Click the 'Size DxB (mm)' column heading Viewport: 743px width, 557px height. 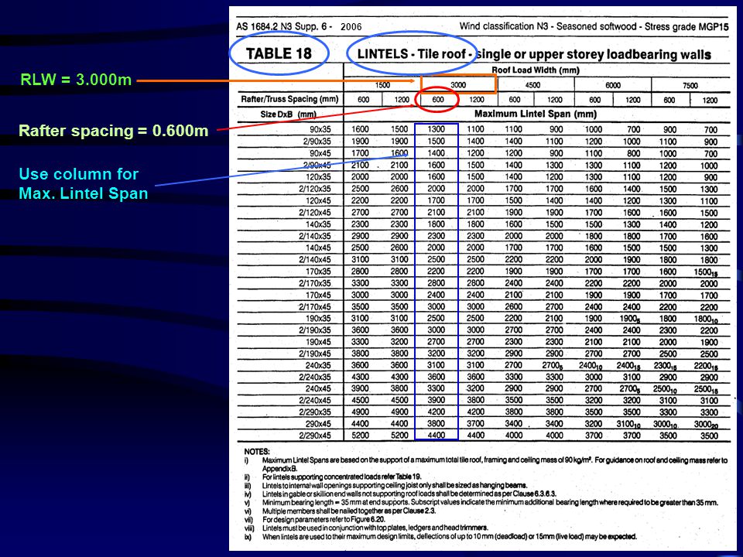click(288, 114)
